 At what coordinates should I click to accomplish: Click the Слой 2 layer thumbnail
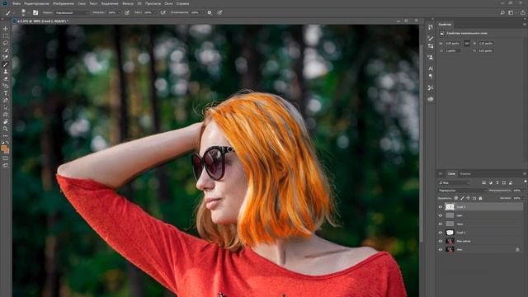coord(450,207)
